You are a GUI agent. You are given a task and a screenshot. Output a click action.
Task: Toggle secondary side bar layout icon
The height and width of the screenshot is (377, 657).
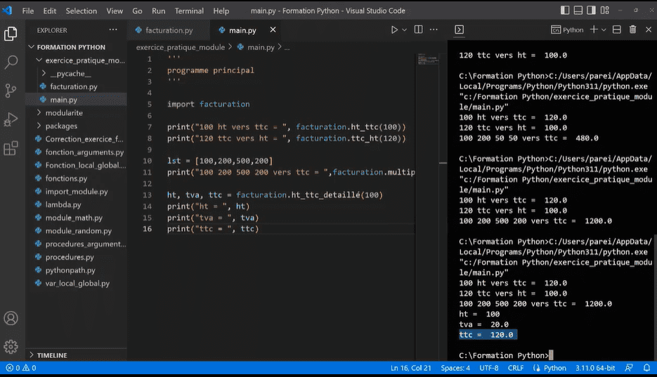point(591,11)
